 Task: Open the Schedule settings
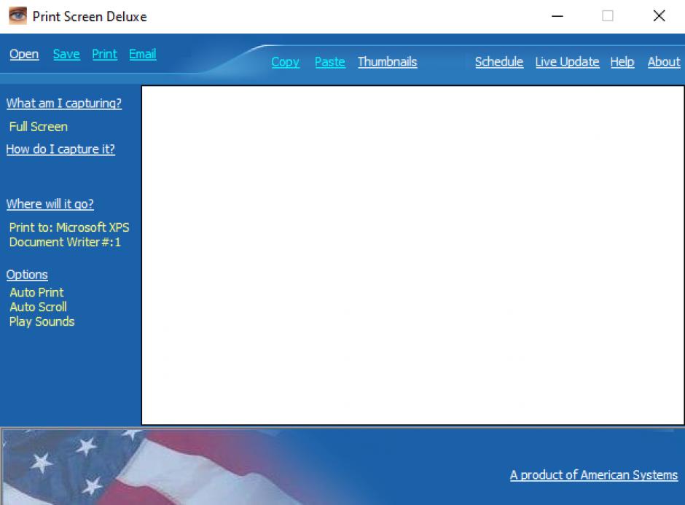click(499, 62)
